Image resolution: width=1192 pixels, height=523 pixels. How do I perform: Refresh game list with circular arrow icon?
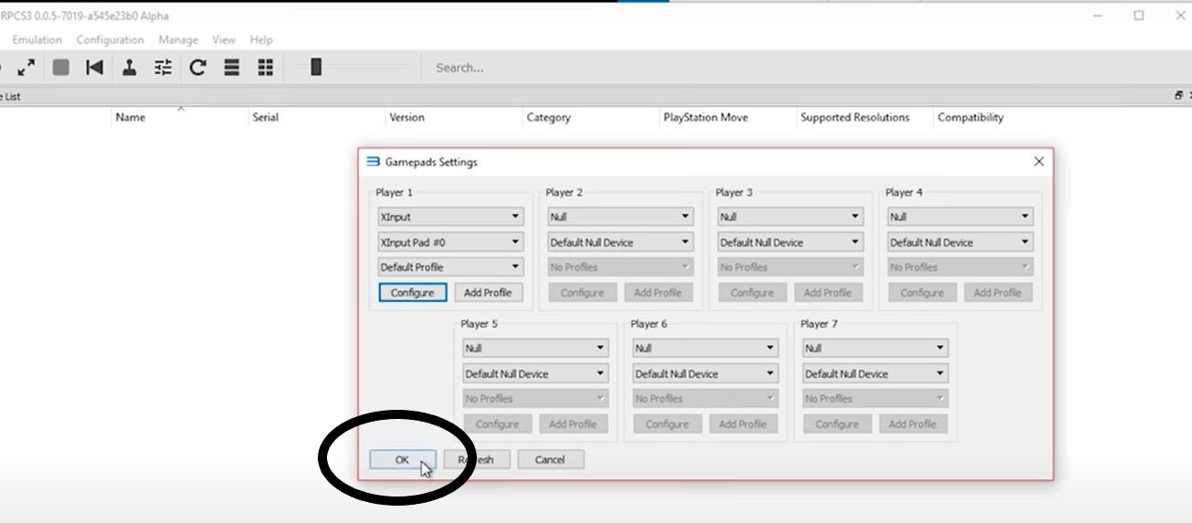click(x=197, y=68)
